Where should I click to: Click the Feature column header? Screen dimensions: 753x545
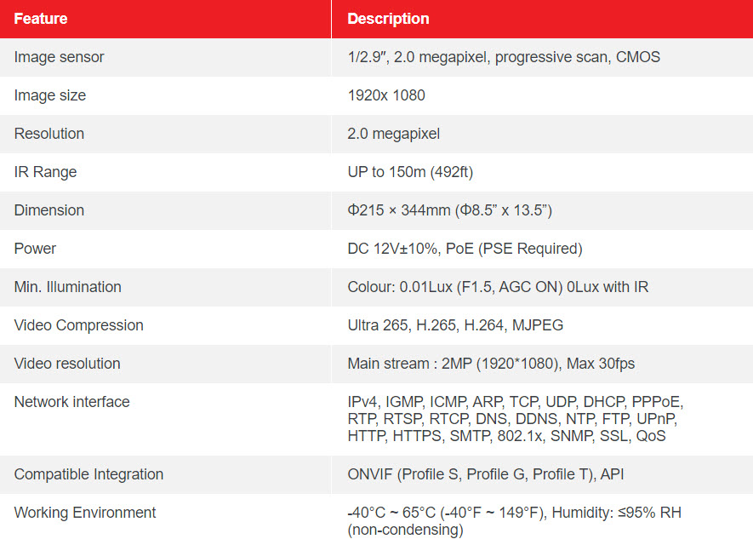pos(40,19)
